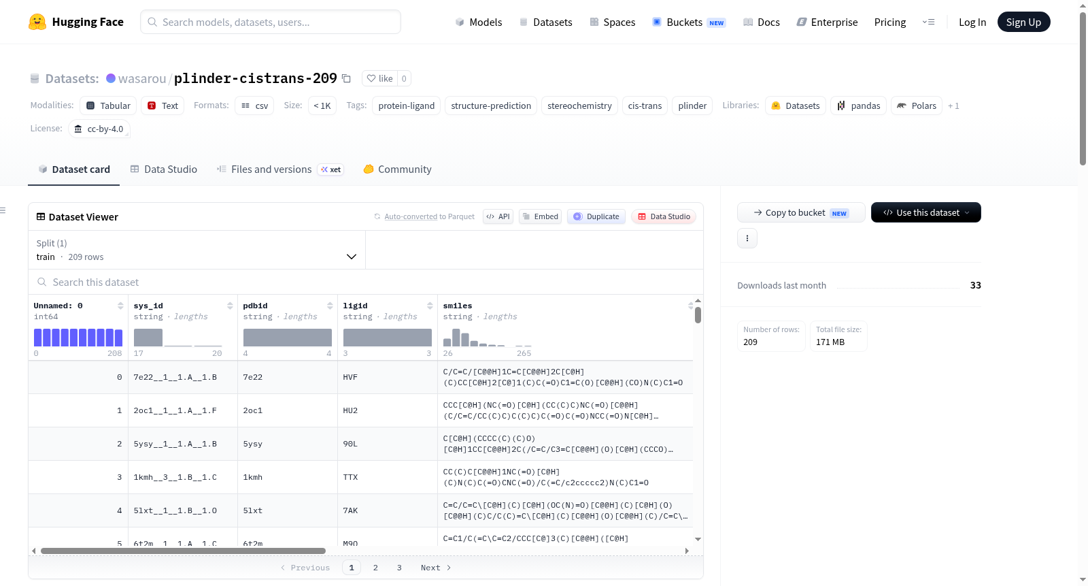
Task: Open the Enterprise page
Action: 828,22
